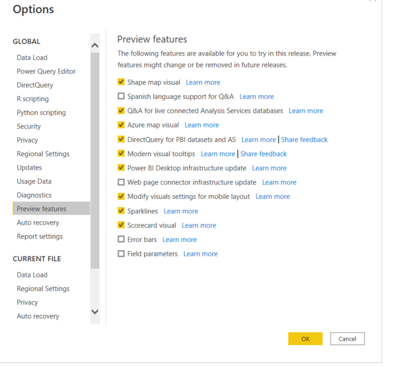The height and width of the screenshot is (367, 412).
Task: Open Current File Privacy settings
Action: pyautogui.click(x=28, y=302)
